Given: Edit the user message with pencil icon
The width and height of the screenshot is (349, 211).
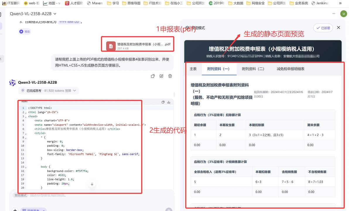Looking at the screenshot, I should click(x=161, y=76).
